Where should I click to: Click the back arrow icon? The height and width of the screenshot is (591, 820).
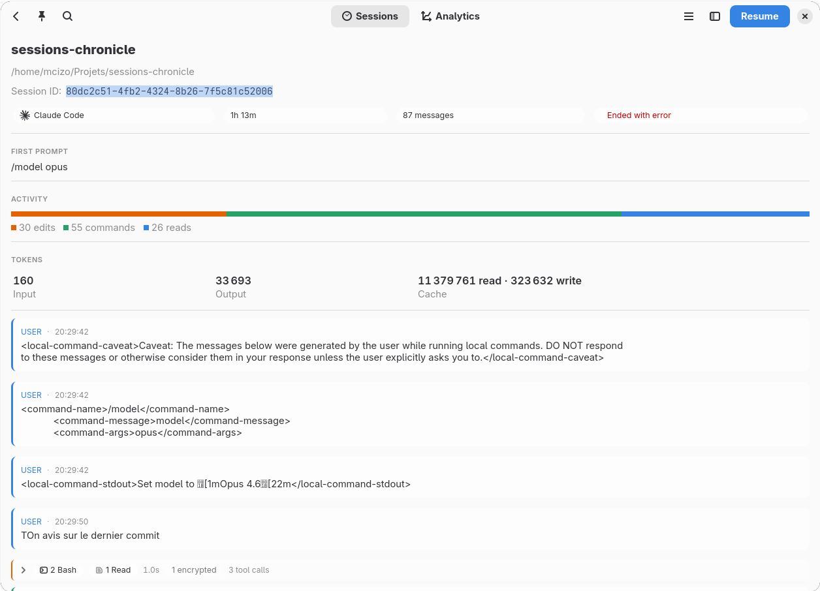[16, 16]
